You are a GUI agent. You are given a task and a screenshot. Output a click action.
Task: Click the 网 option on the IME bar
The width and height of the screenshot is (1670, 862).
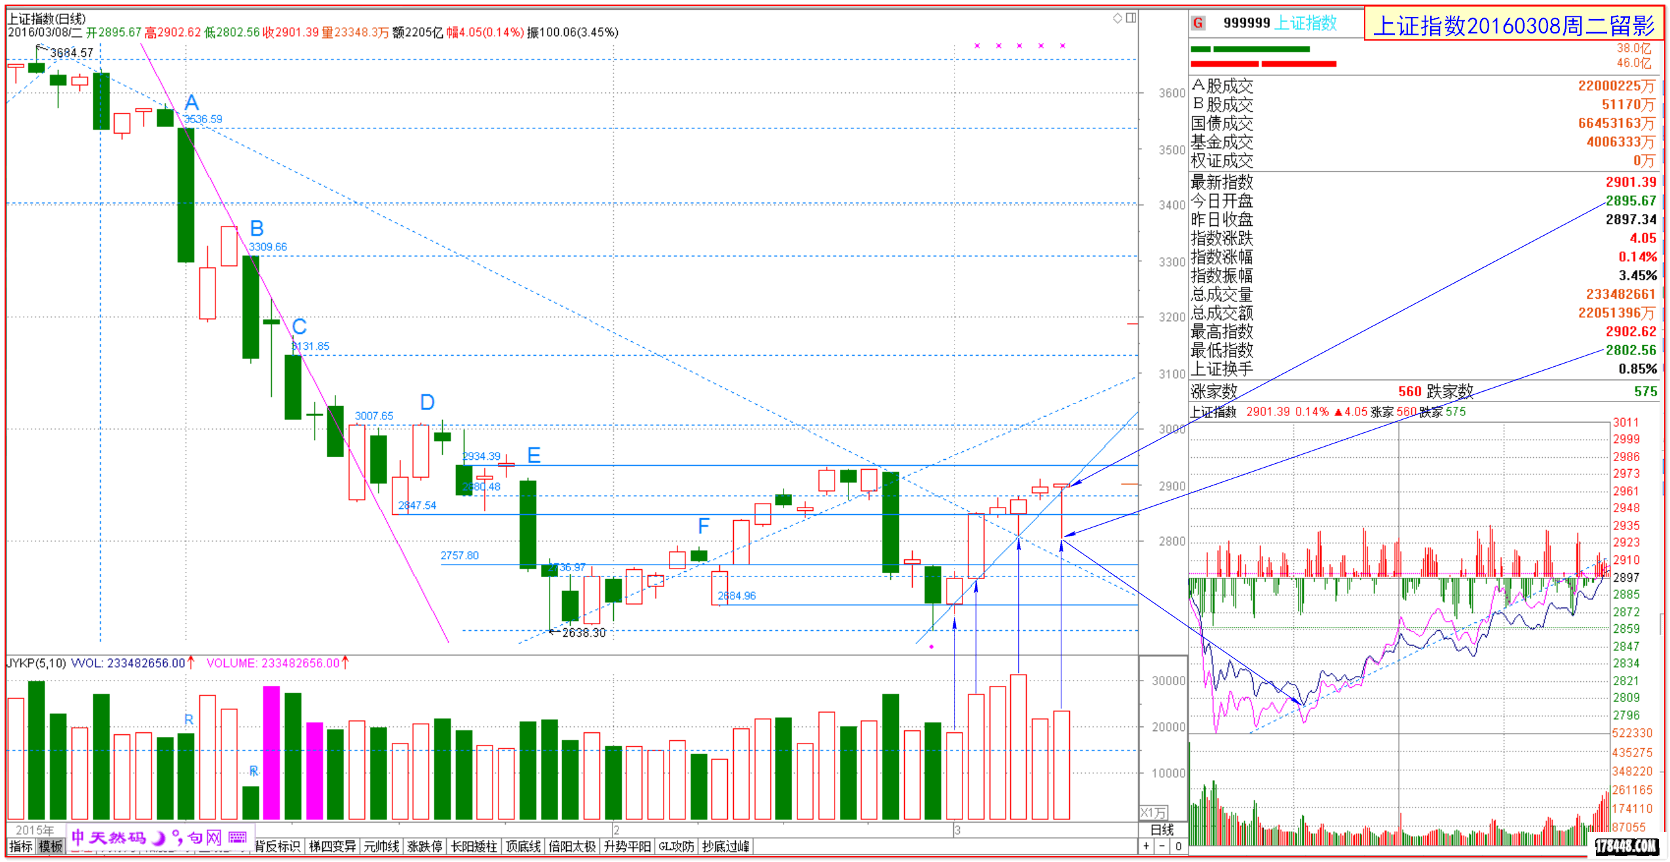click(214, 837)
